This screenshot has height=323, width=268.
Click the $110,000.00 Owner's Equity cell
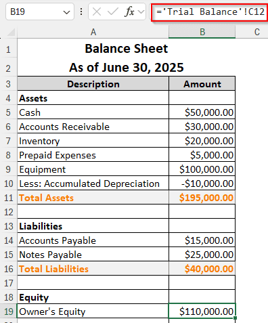pos(202,311)
